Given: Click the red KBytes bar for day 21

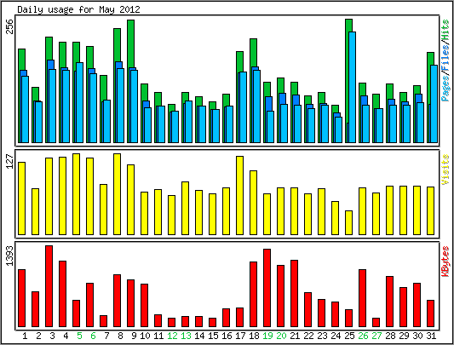Looking at the screenshot, I should pyautogui.click(x=294, y=293).
